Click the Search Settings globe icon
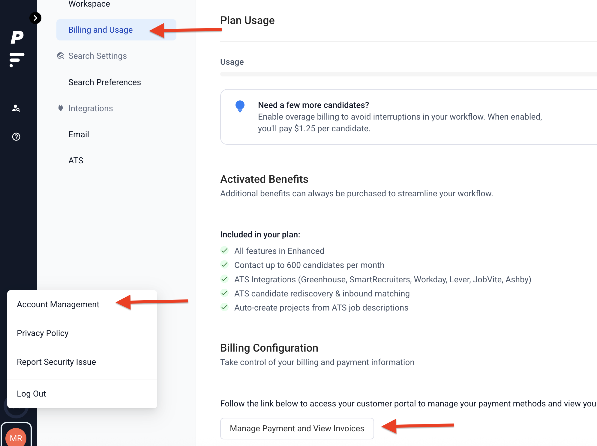The height and width of the screenshot is (446, 597). pos(61,56)
